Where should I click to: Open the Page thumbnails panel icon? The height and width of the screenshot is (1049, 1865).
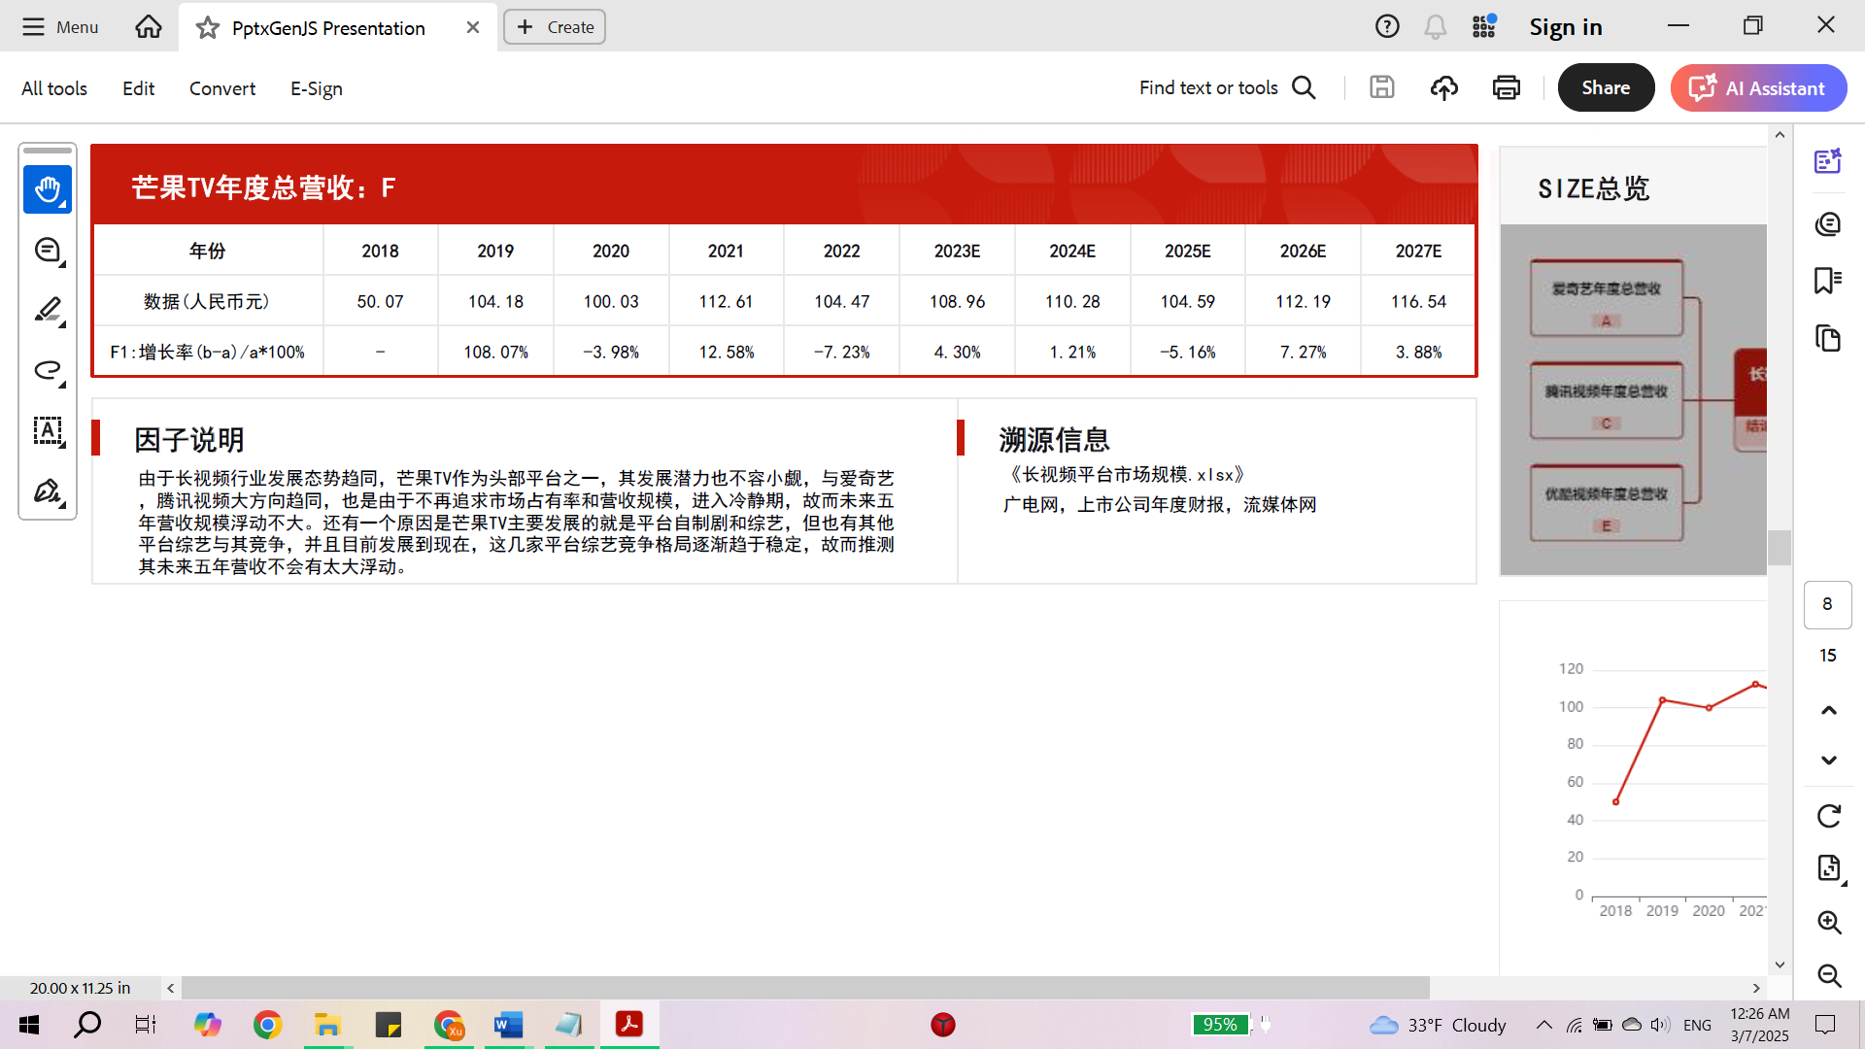click(1828, 338)
